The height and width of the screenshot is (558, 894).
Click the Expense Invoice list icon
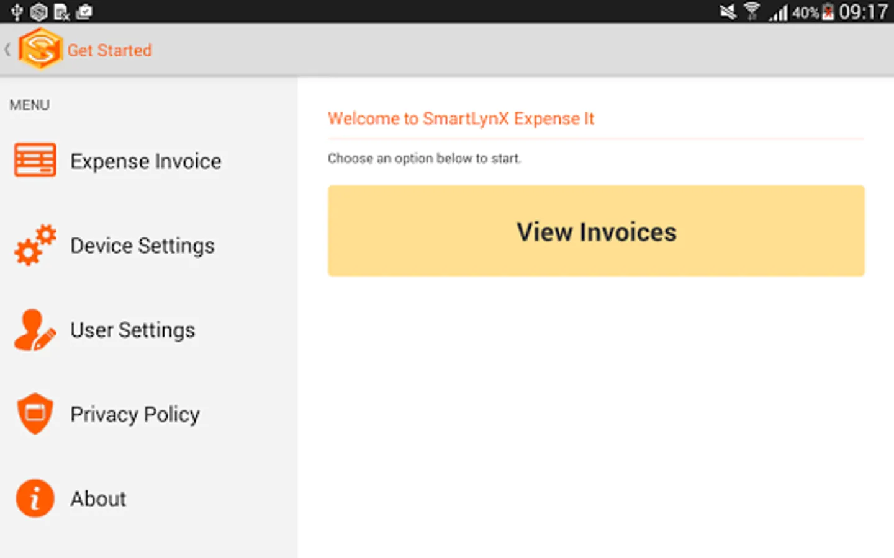[35, 160]
